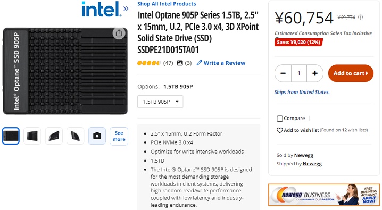382x210 pixels.
Task: Click the quantity input field
Action: pos(299,73)
